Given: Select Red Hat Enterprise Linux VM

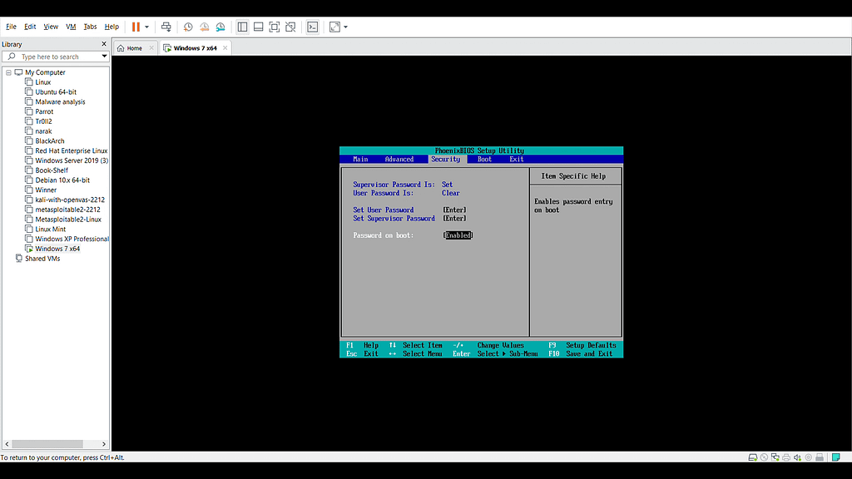Looking at the screenshot, I should point(72,151).
